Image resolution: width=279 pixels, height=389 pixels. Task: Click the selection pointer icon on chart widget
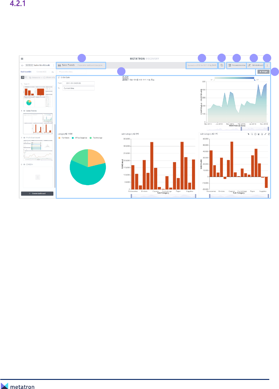pos(249,134)
